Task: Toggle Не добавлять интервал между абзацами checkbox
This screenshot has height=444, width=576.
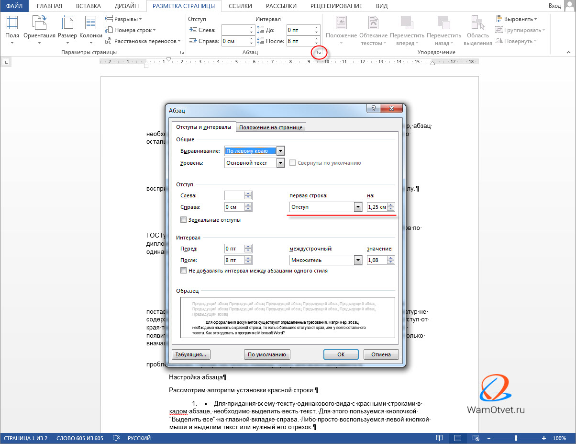Action: [x=183, y=271]
